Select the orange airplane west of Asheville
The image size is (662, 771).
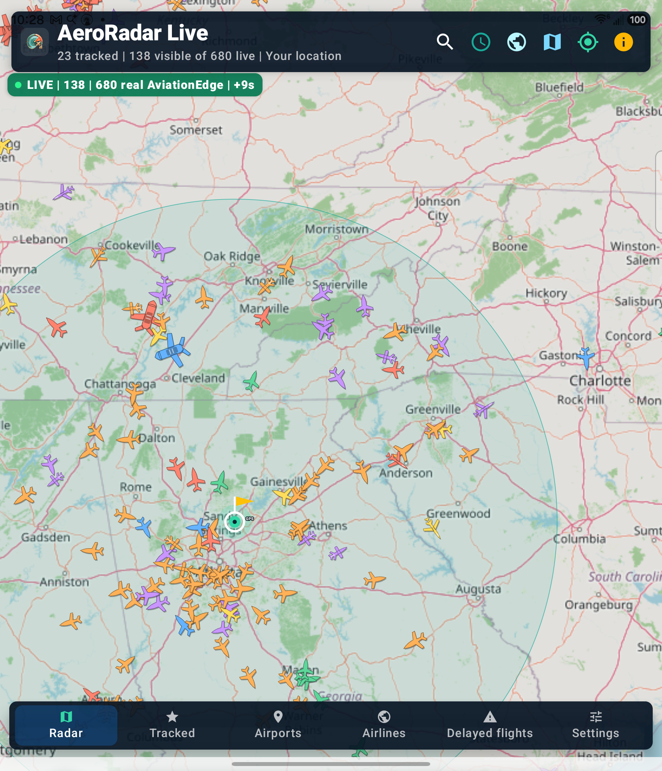point(395,332)
